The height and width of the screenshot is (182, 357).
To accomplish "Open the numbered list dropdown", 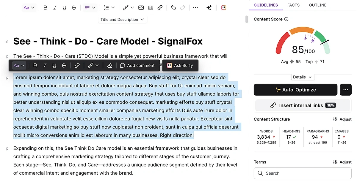I will point(109,8).
